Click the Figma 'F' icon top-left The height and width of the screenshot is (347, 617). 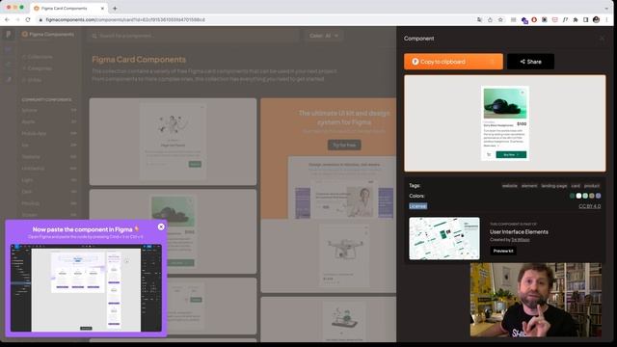click(x=9, y=35)
